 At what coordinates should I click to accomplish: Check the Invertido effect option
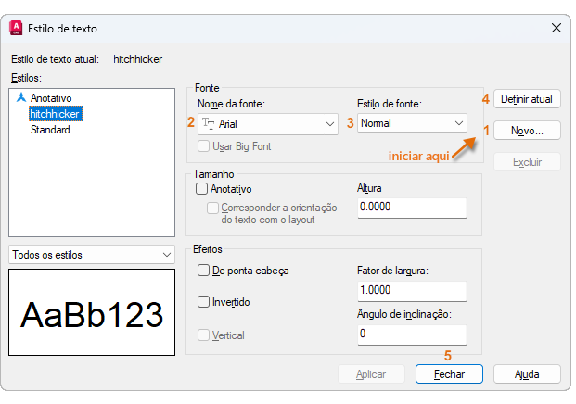point(203,302)
